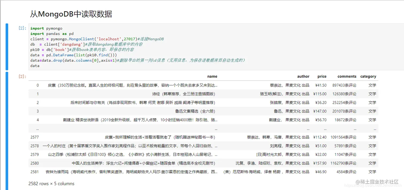The height and width of the screenshot is (190, 404).
Task: Click the comments cell 11047条评论
Action: pos(345,155)
